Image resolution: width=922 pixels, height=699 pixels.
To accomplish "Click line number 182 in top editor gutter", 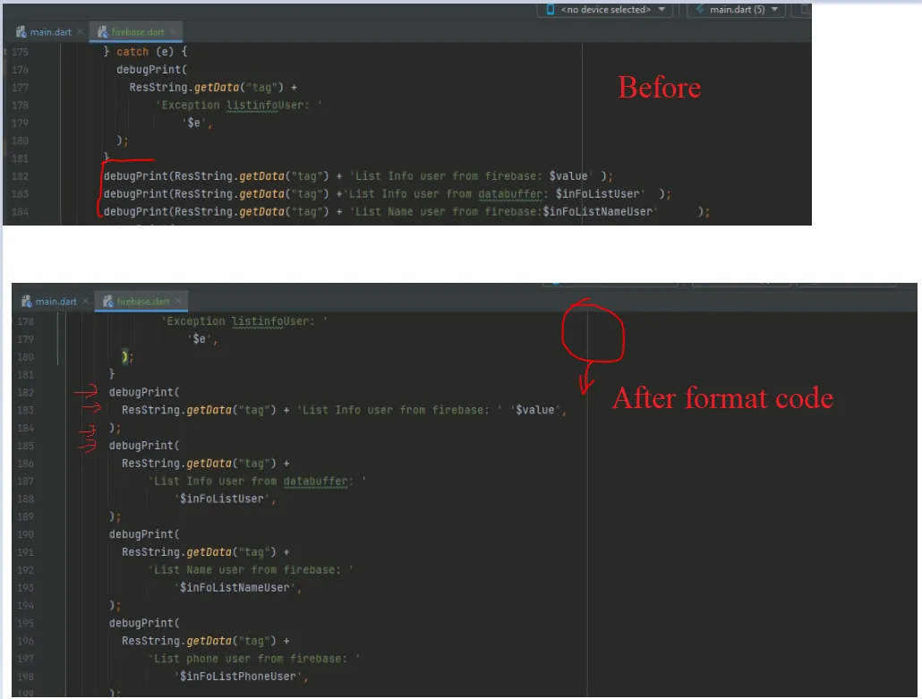I will click(x=20, y=176).
